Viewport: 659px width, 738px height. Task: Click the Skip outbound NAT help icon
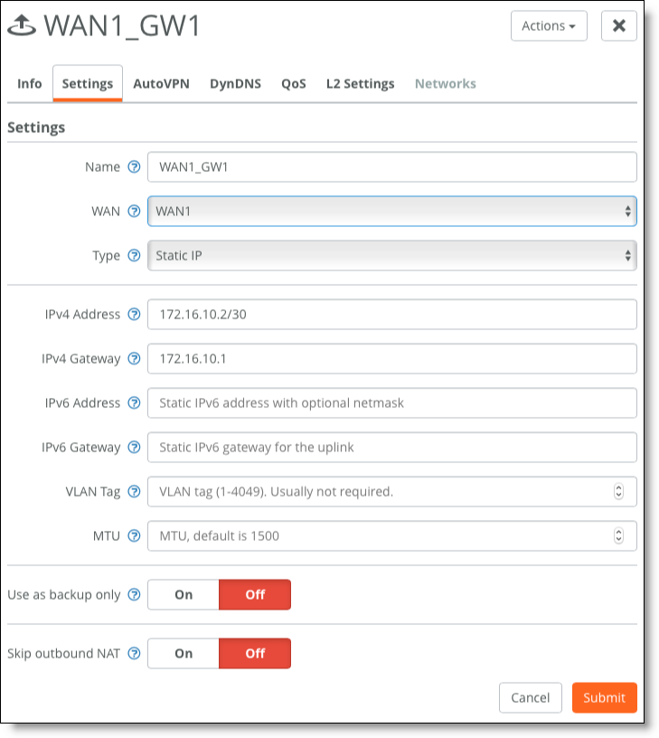[134, 654]
